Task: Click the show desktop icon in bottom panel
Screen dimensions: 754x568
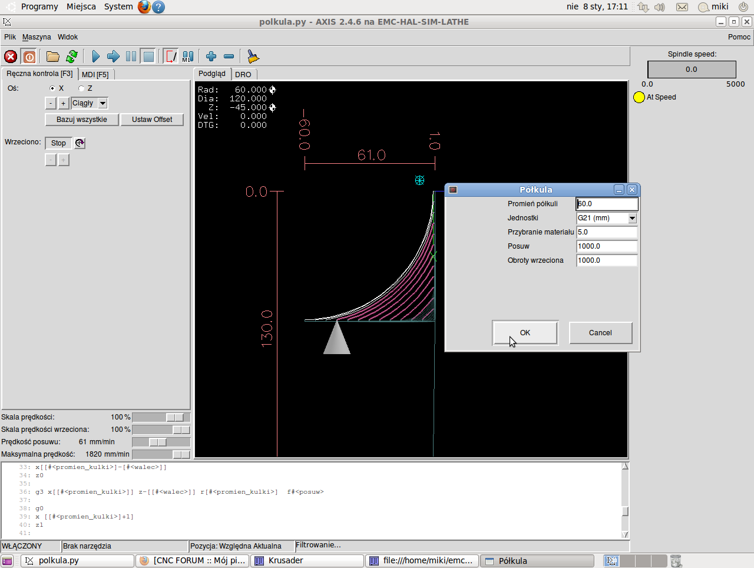Action: 6,561
